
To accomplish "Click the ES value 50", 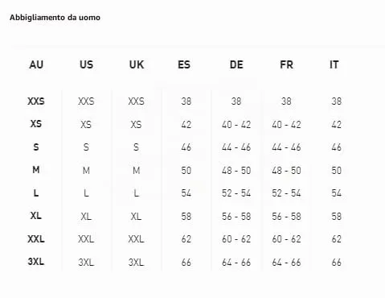I will 186,171.
